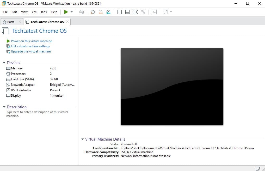Viewport: 265px width, 171px height.
Task: Click the stretch guest display icon
Action: click(x=165, y=12)
